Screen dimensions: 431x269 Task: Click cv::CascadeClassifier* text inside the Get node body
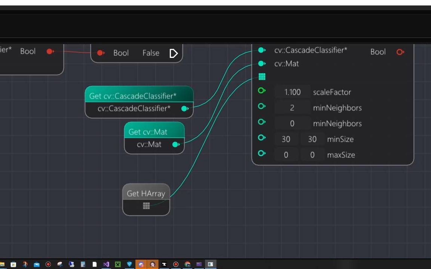click(134, 108)
